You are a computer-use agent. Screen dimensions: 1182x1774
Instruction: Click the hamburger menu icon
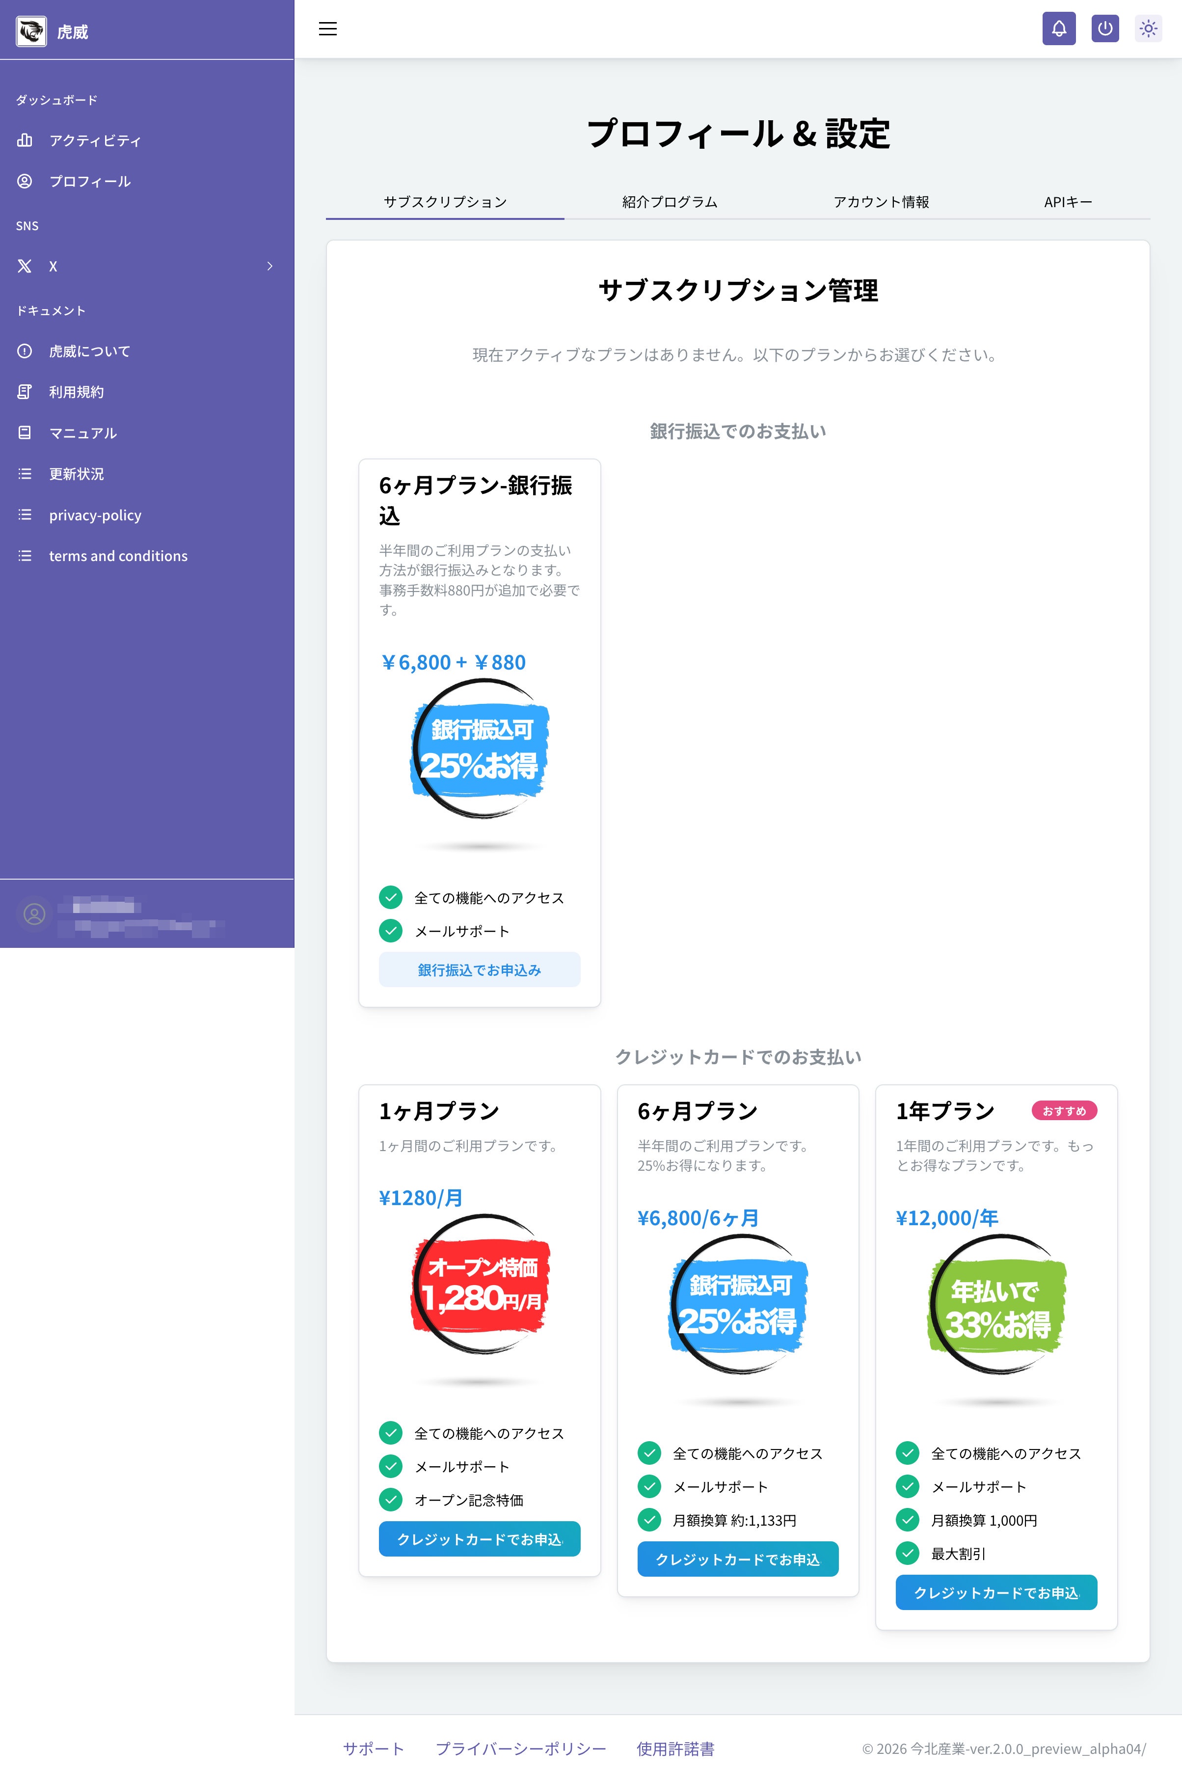(327, 28)
